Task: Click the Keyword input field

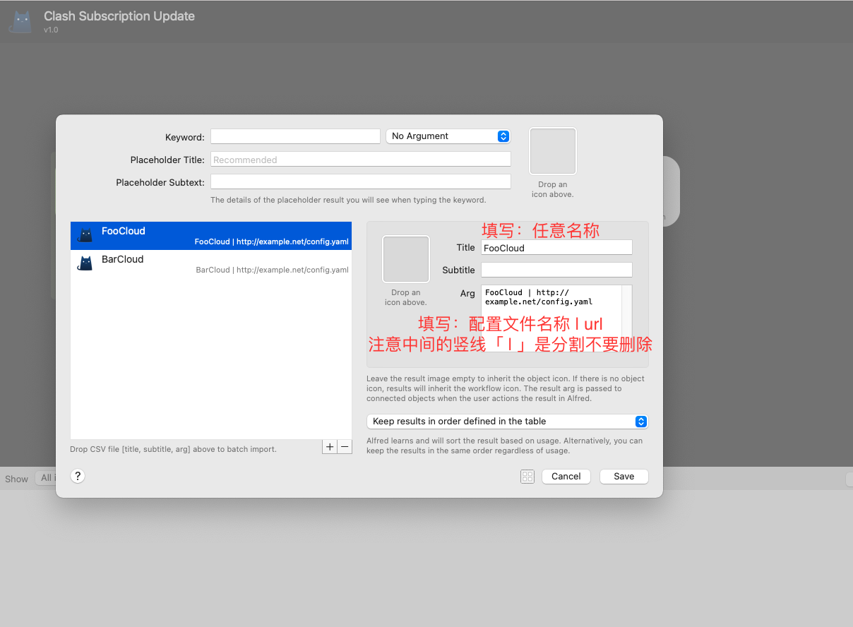Action: pos(294,136)
